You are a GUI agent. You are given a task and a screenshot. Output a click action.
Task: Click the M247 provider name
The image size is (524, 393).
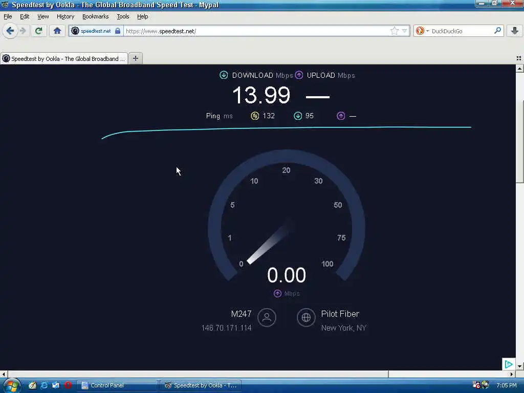tap(241, 314)
